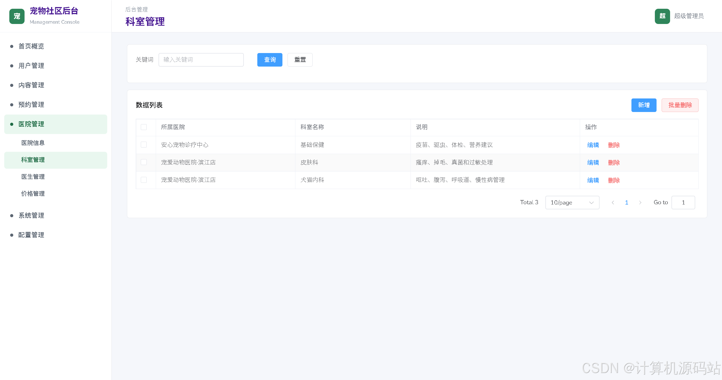Click the Total 3 count text
Image resolution: width=722 pixels, height=380 pixels.
coord(529,202)
